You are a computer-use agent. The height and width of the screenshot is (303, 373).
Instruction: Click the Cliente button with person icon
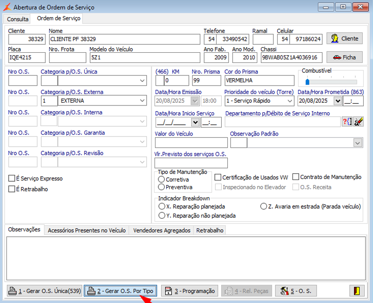coord(344,38)
